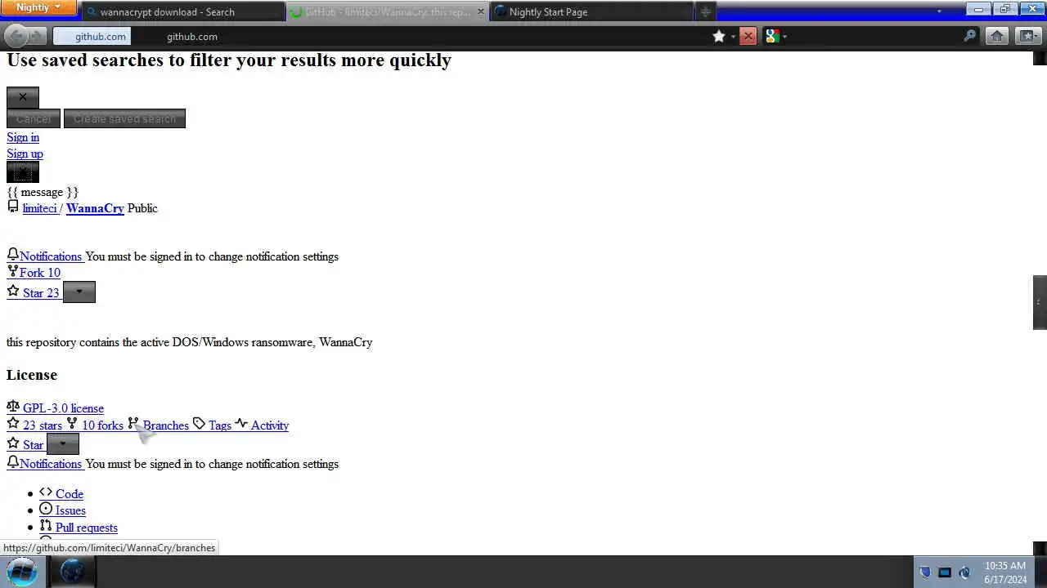
Task: Open the WannaCry repository link
Action: click(x=95, y=208)
